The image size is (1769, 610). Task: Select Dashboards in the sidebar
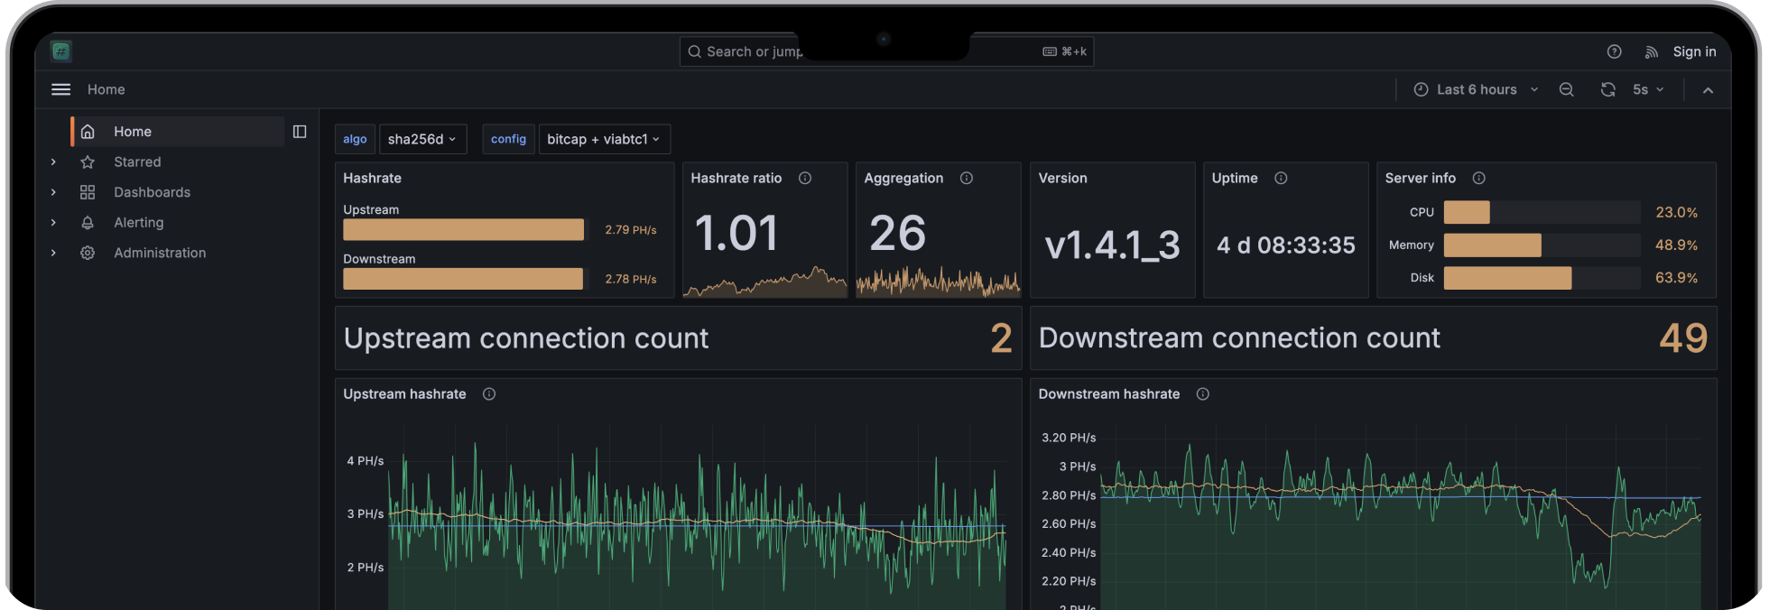click(152, 192)
